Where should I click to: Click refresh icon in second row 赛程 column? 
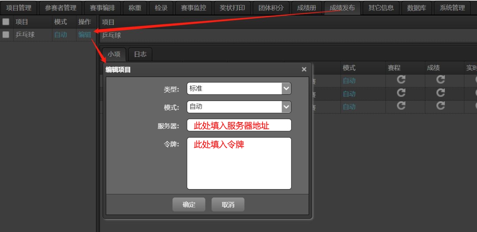click(401, 93)
